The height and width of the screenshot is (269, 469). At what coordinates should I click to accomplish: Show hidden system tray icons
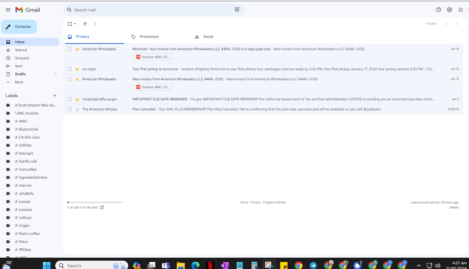click(418, 265)
